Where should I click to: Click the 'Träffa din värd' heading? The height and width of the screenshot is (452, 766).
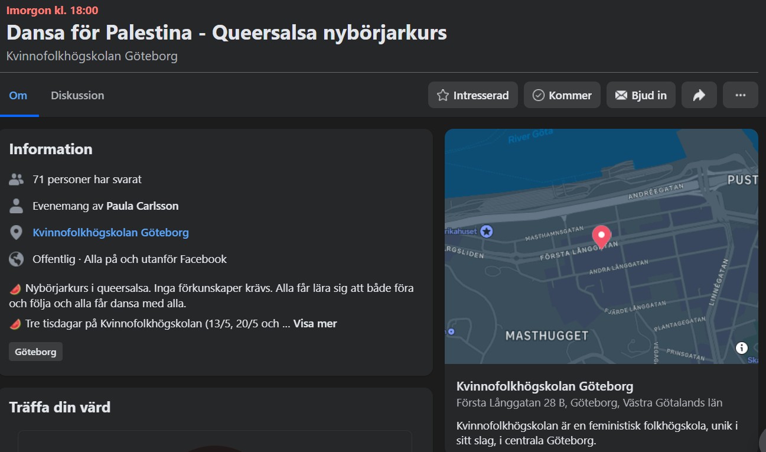tap(60, 407)
